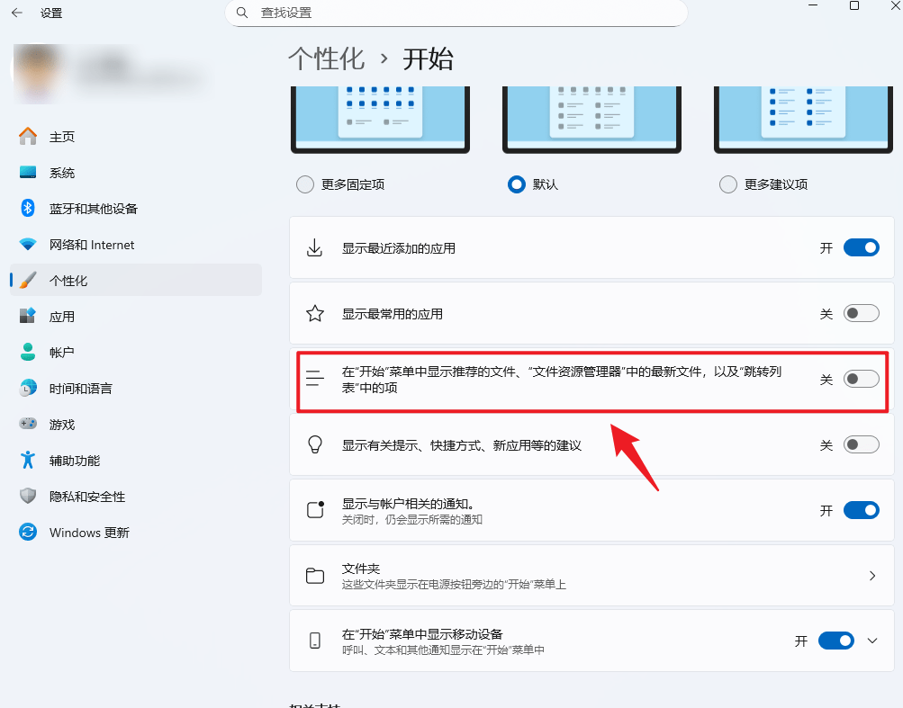
Task: Select the 更多固定项 radio button
Action: [305, 184]
